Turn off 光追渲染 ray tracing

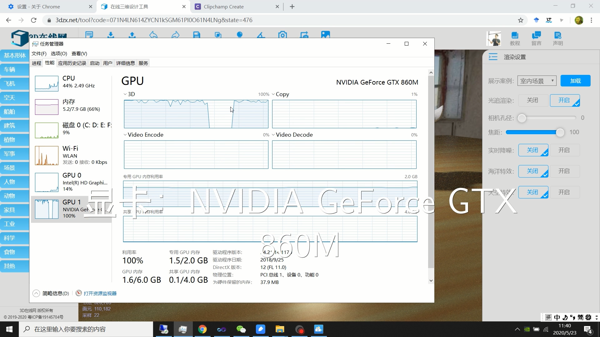coord(532,100)
